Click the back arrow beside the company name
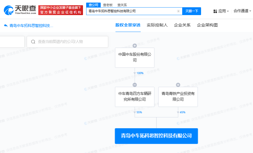Screen dimensions: 253x153 click(x=6, y=26)
